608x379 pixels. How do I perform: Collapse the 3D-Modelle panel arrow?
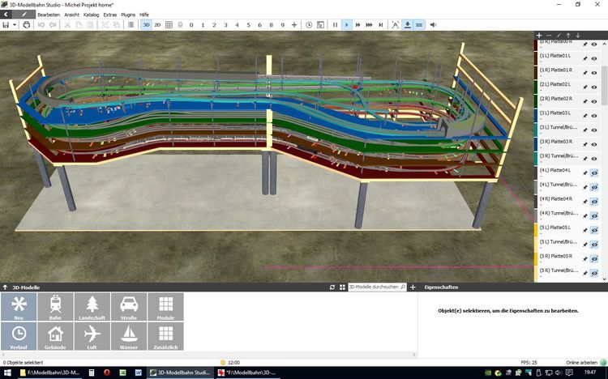[5, 287]
